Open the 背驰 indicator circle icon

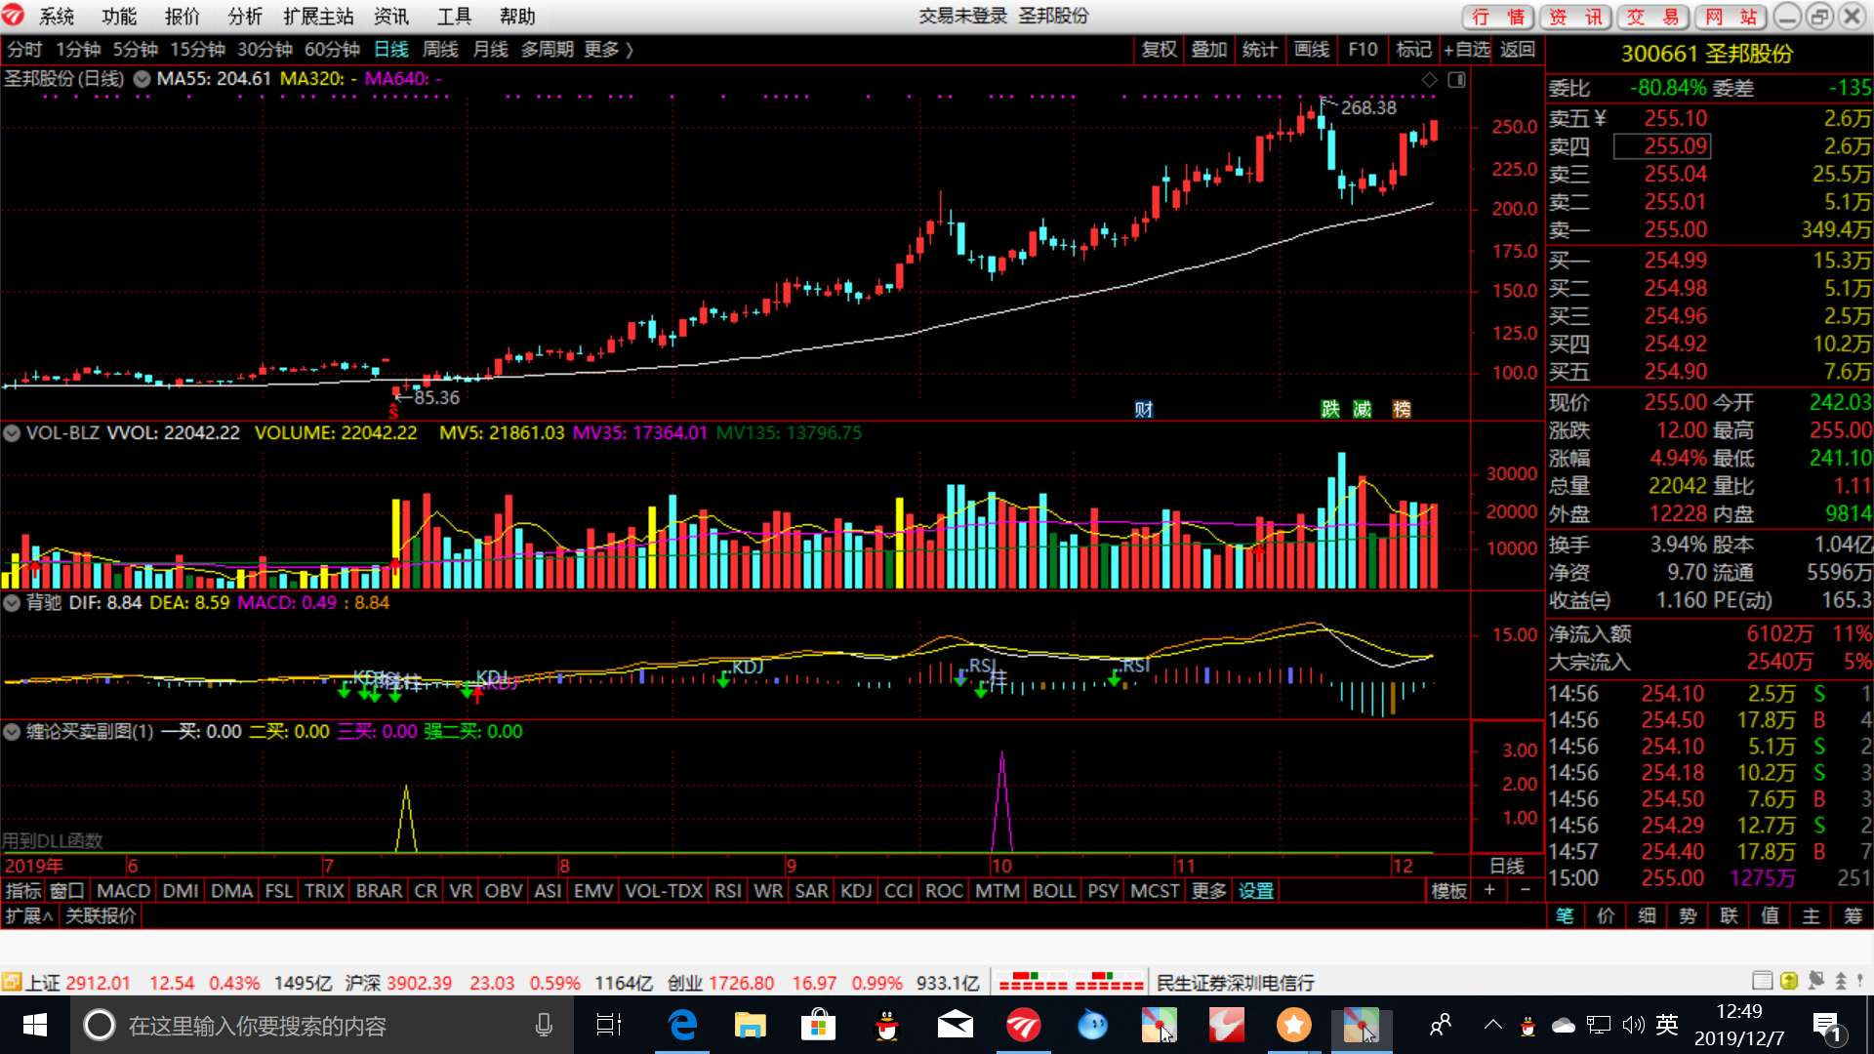(x=12, y=602)
